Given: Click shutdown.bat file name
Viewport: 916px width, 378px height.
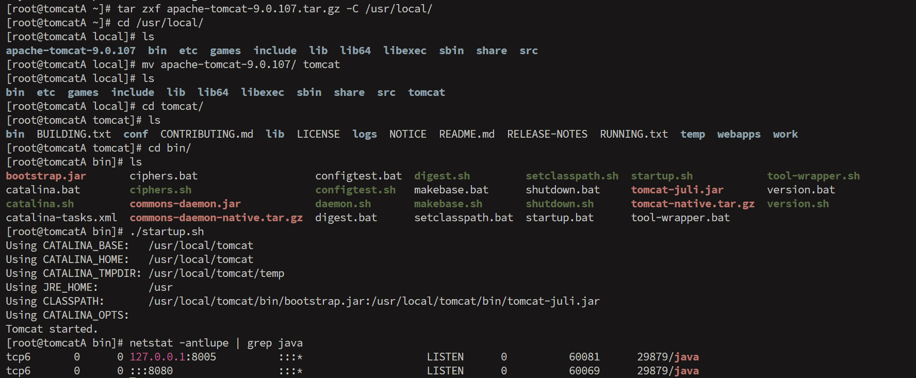Looking at the screenshot, I should (x=563, y=190).
